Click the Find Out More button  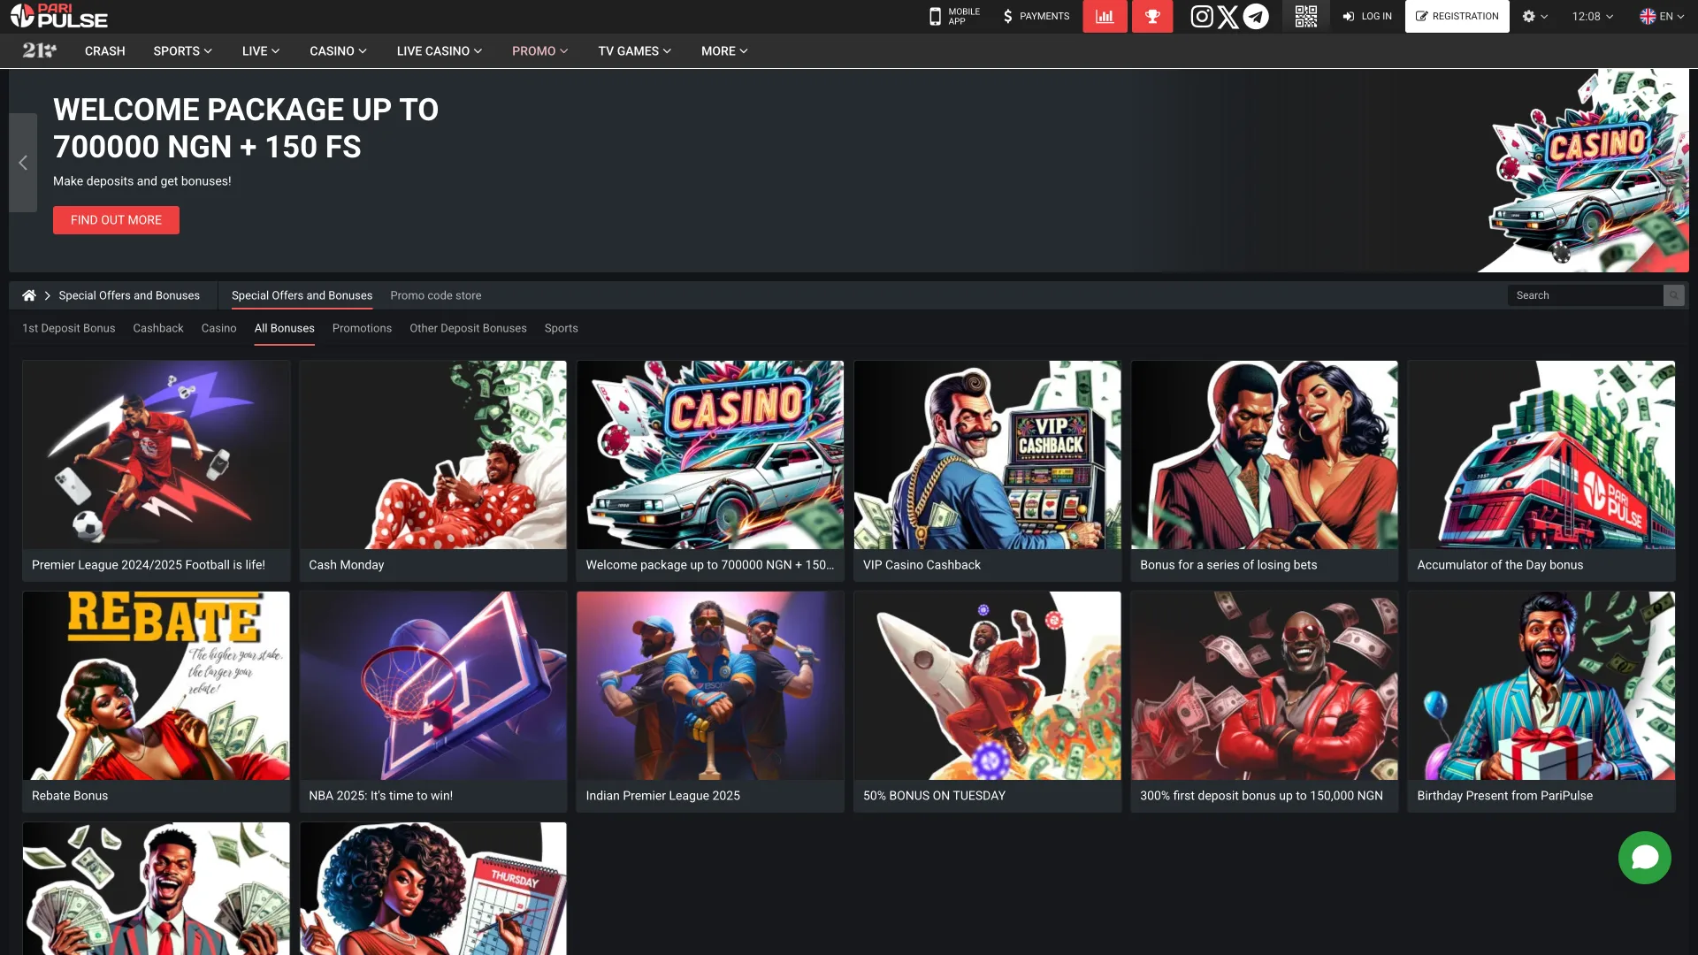[x=116, y=220]
